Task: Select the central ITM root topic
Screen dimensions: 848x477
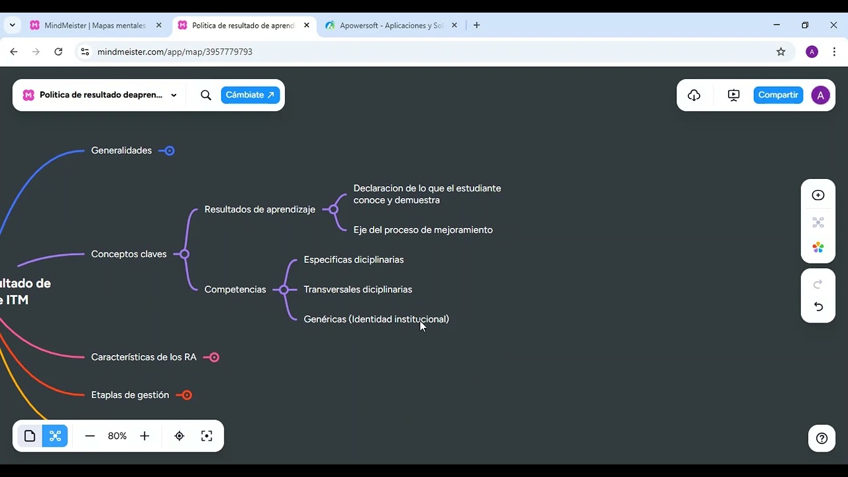Action: [25, 291]
